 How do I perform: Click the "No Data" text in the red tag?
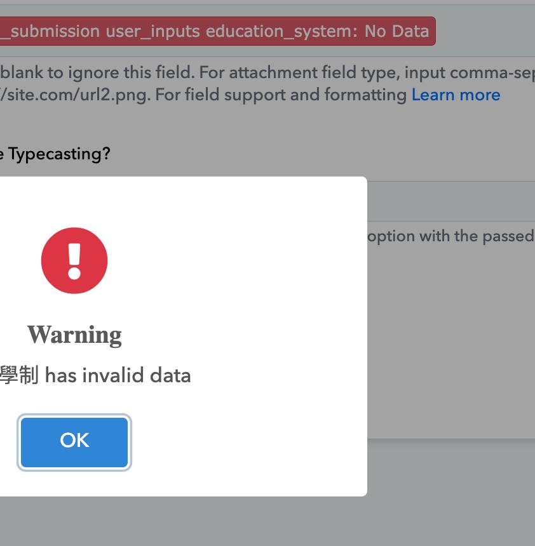tap(396, 31)
